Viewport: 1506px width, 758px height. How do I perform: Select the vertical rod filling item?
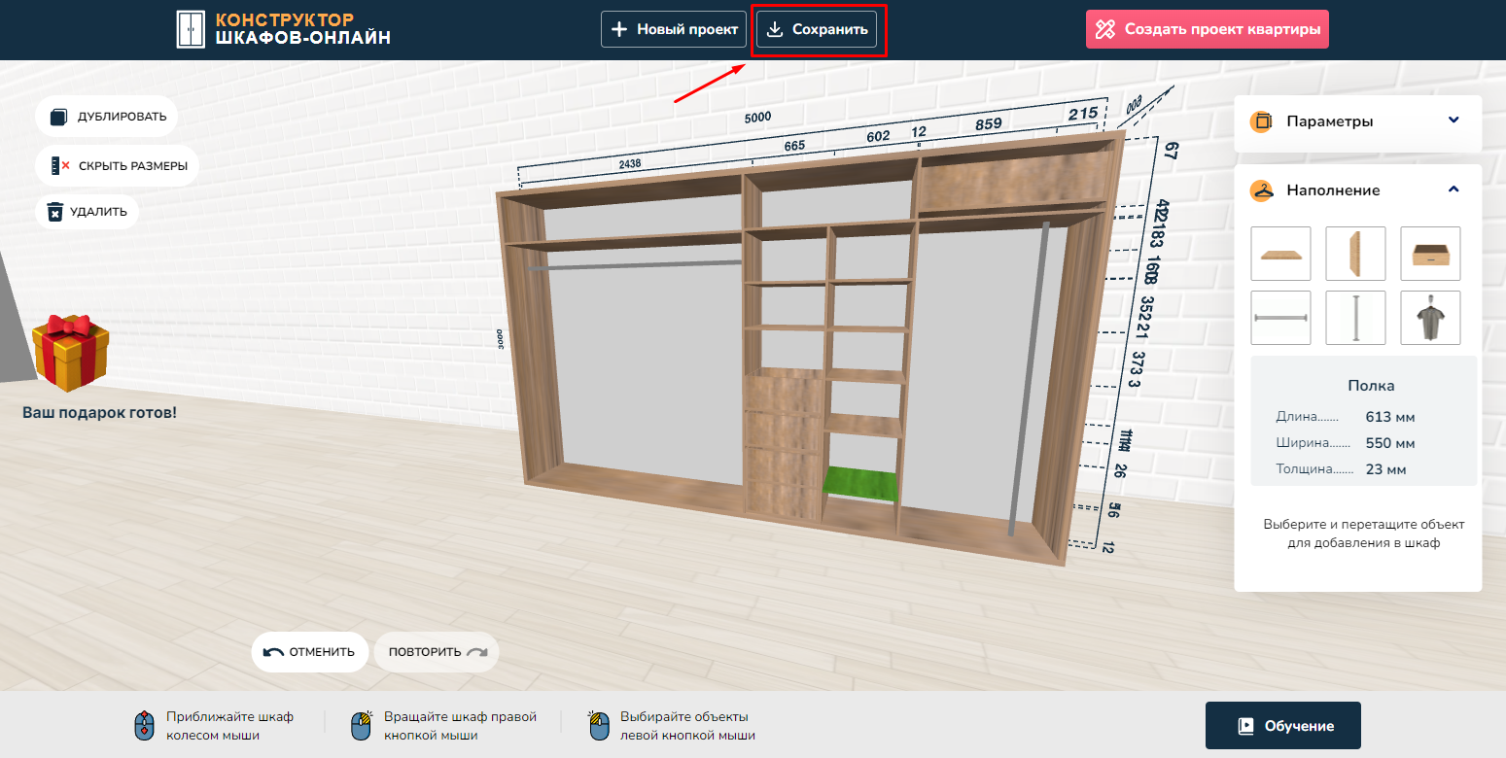(x=1355, y=318)
